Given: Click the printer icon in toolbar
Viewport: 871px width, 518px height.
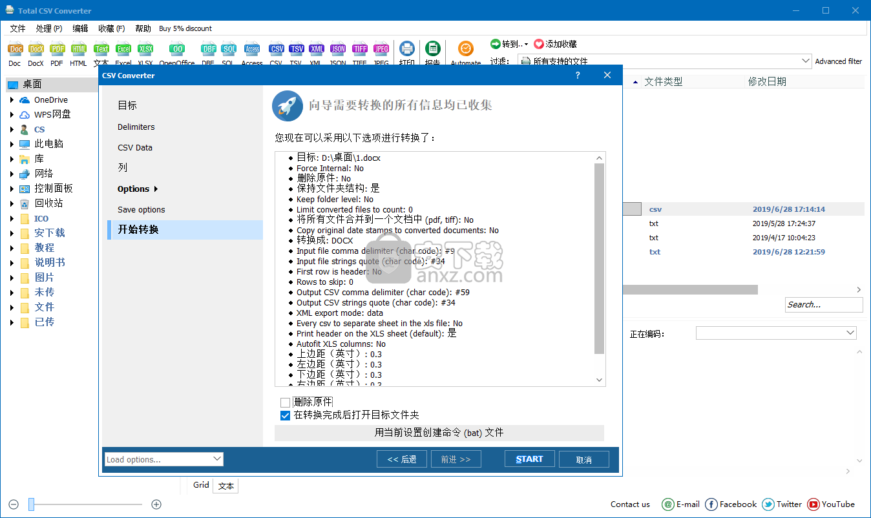Looking at the screenshot, I should 407,48.
